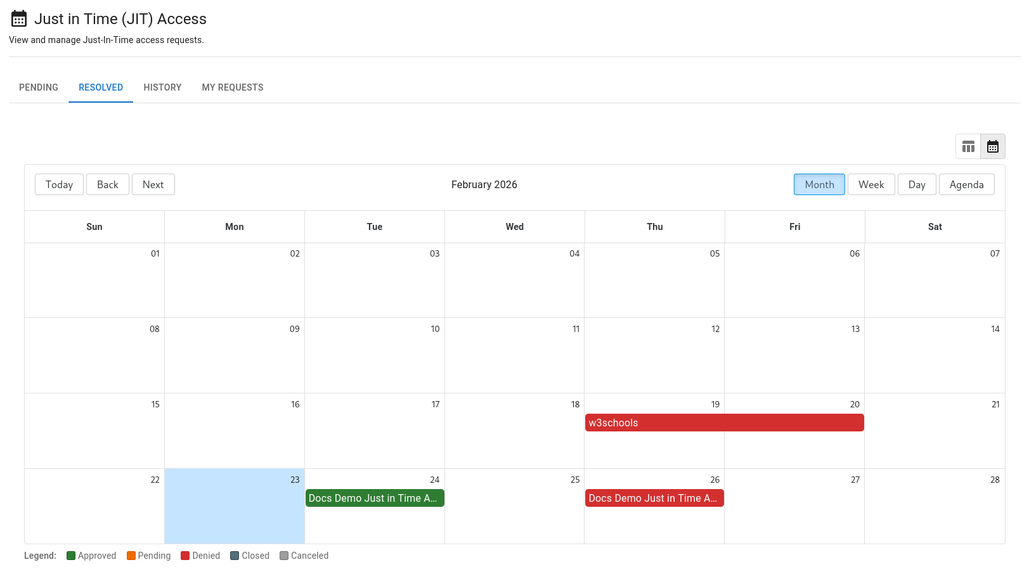Open the My Requests tab
Image resolution: width=1029 pixels, height=586 pixels.
(x=233, y=87)
